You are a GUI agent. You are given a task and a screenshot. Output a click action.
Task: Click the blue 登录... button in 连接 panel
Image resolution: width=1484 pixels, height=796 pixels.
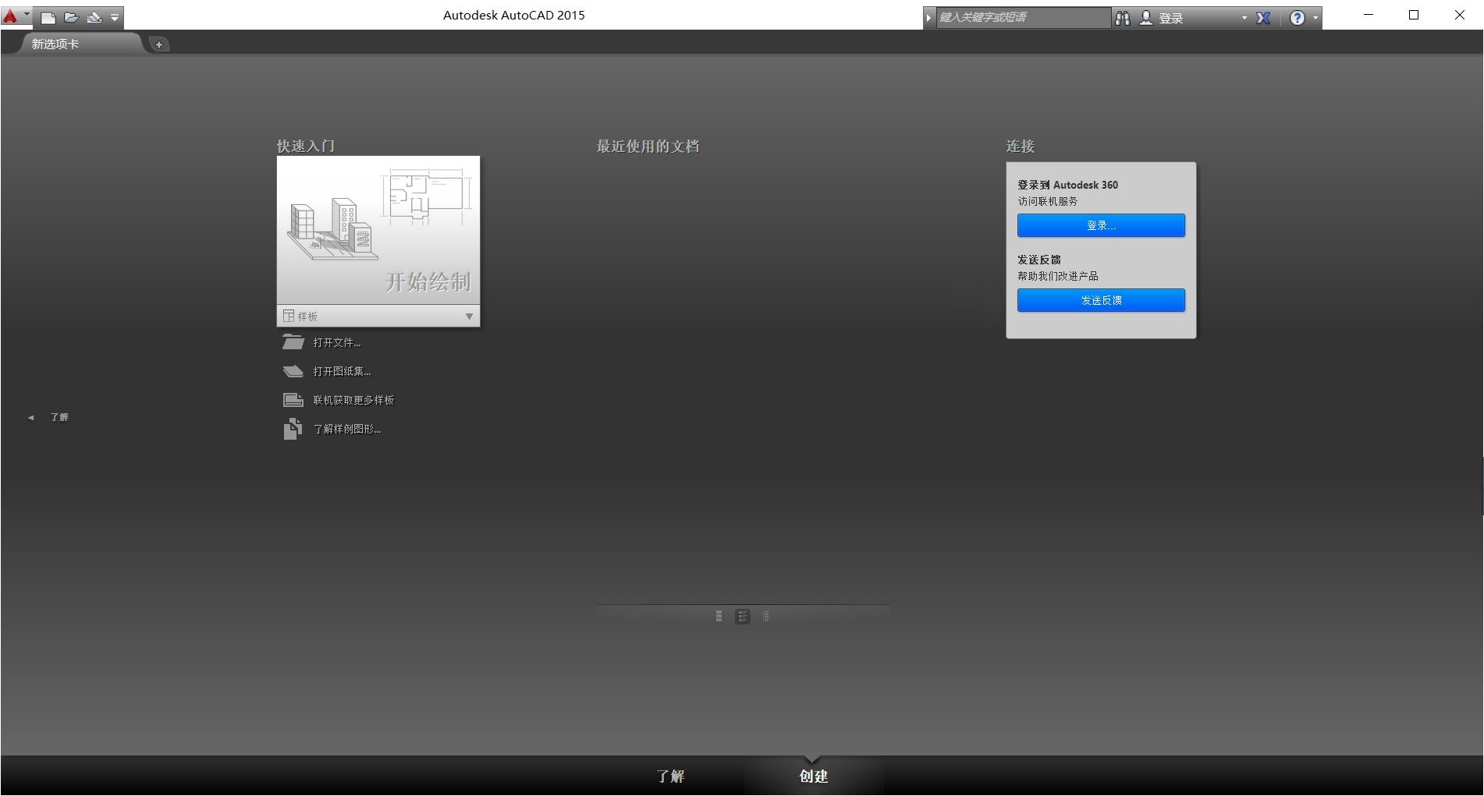point(1101,225)
